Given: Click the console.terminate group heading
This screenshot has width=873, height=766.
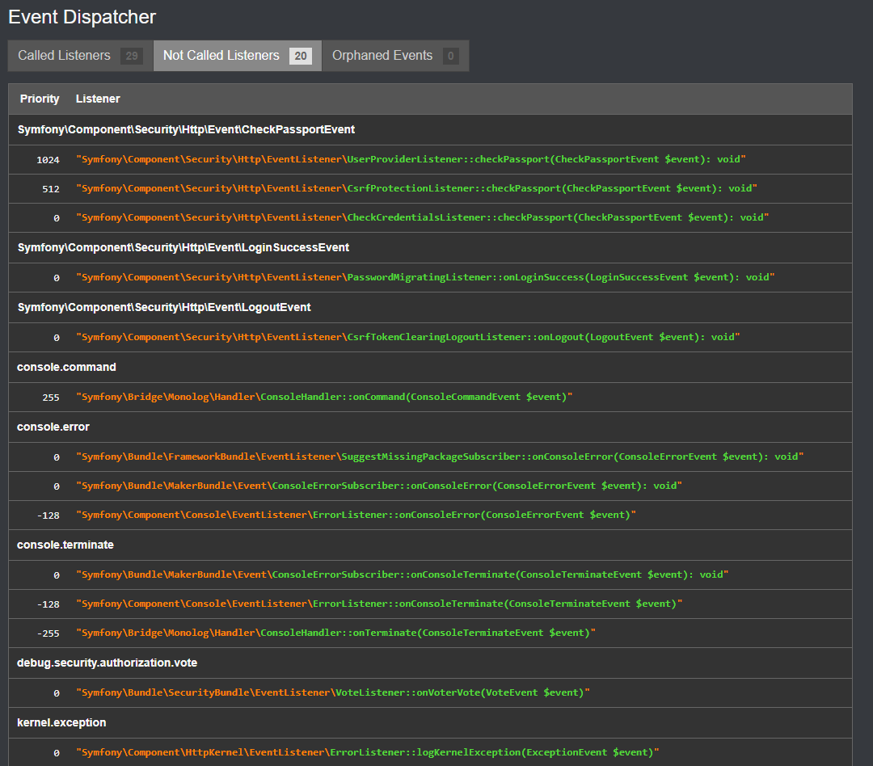Looking at the screenshot, I should point(65,545).
